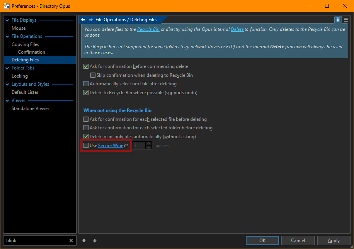Click the Directory Opus preferences title bar icon

(7, 6)
